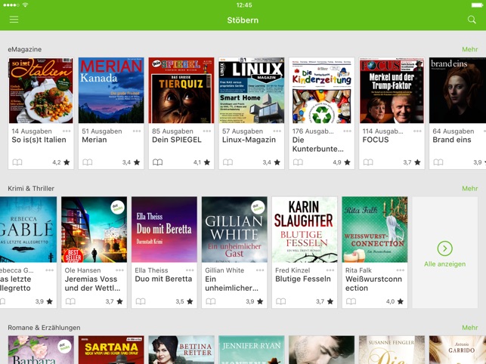This screenshot has height=364, width=486.
Task: Click the Stöbern title
Action: tap(243, 20)
